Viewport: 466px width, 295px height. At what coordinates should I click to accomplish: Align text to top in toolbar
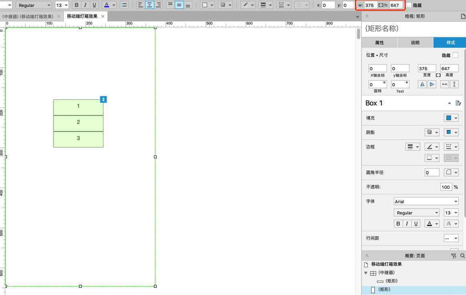click(170, 5)
